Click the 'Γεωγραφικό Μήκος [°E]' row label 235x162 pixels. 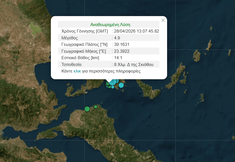pyautogui.click(x=84, y=51)
